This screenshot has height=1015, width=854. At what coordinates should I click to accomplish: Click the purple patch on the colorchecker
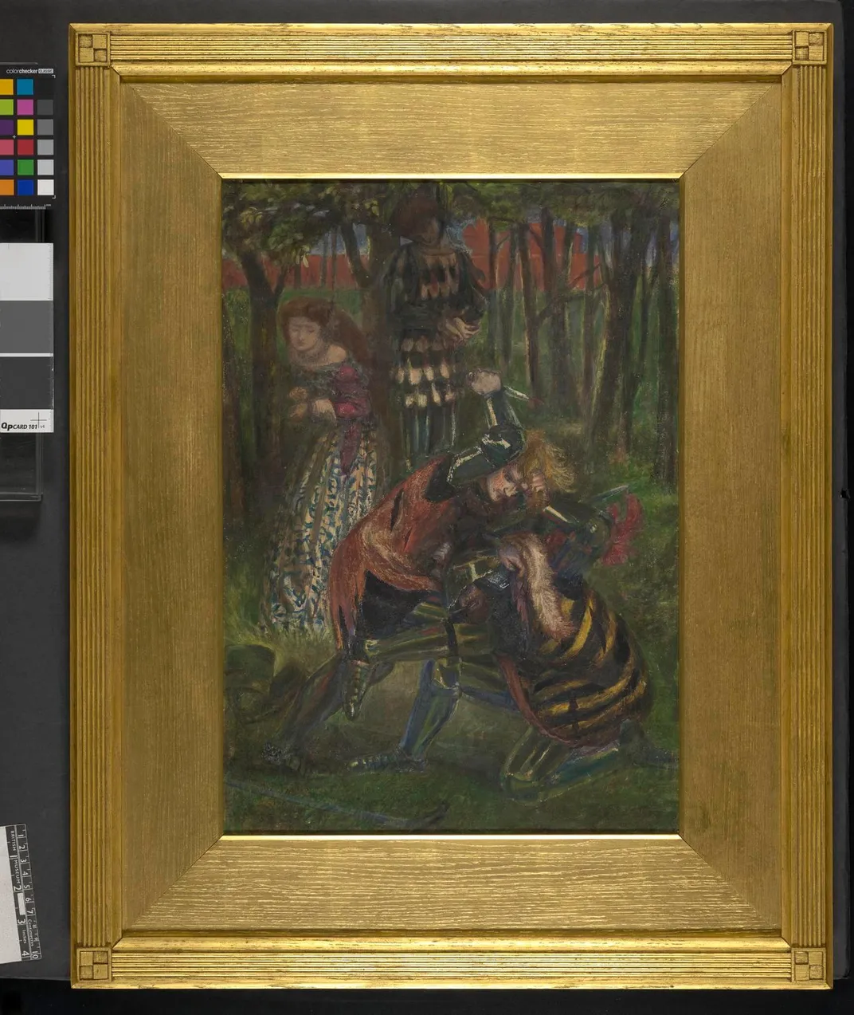(x=6, y=127)
